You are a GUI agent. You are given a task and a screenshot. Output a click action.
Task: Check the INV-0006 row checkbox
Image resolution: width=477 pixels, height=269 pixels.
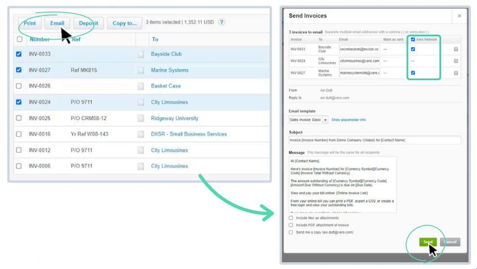pyautogui.click(x=19, y=166)
